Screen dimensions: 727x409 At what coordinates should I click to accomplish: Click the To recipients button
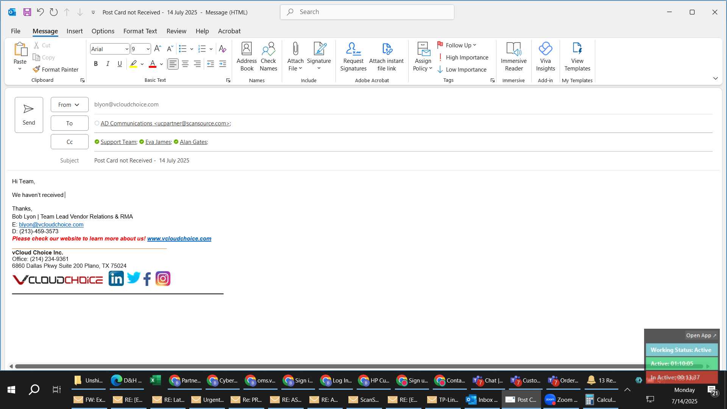70,123
